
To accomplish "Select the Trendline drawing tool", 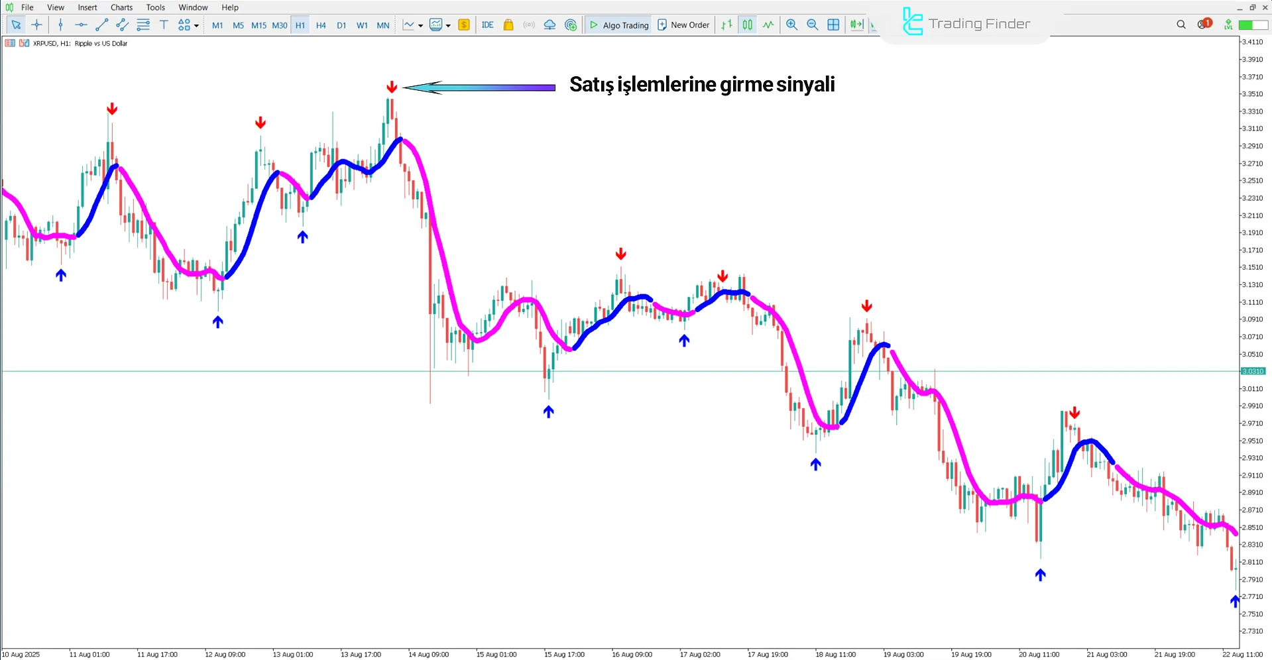I will [x=101, y=25].
